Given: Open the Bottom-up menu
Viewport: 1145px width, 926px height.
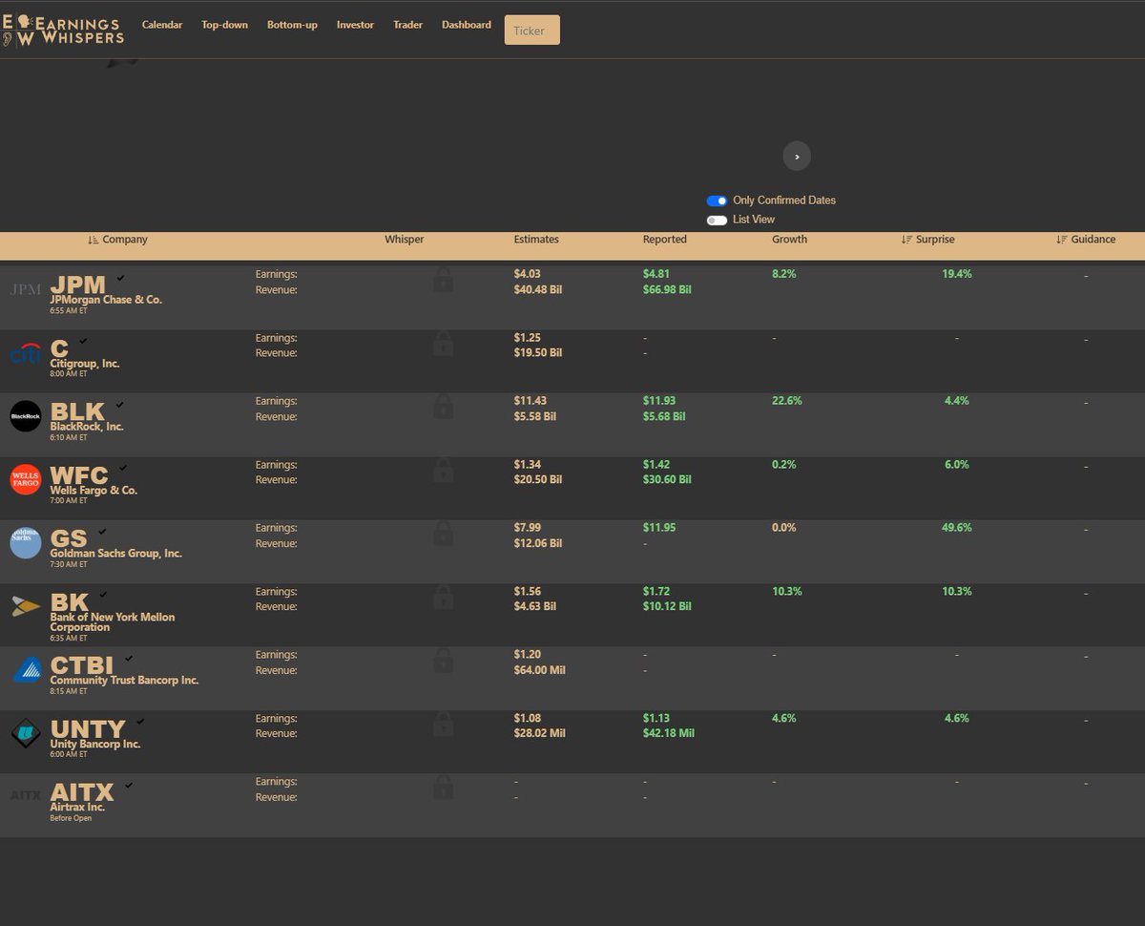Looking at the screenshot, I should (x=292, y=25).
